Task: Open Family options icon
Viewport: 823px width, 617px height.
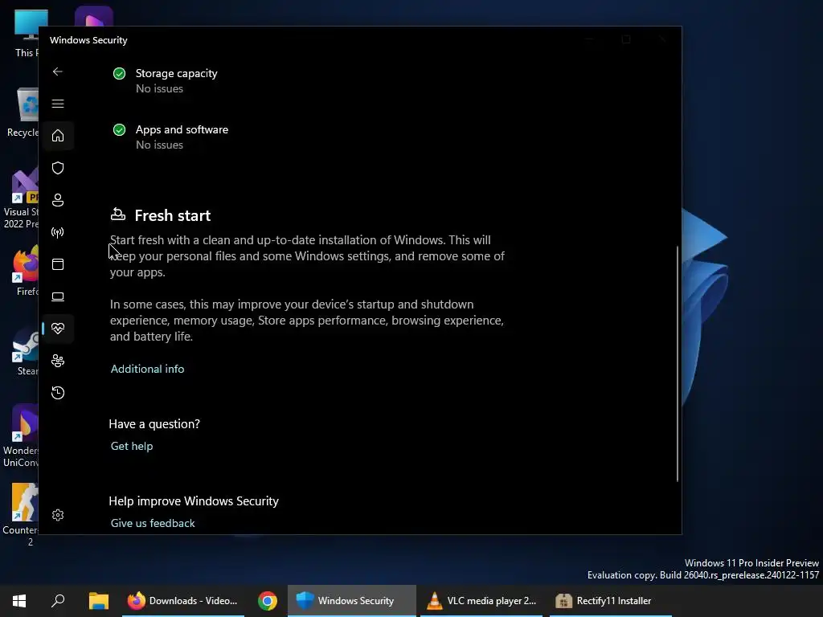Action: [58, 361]
